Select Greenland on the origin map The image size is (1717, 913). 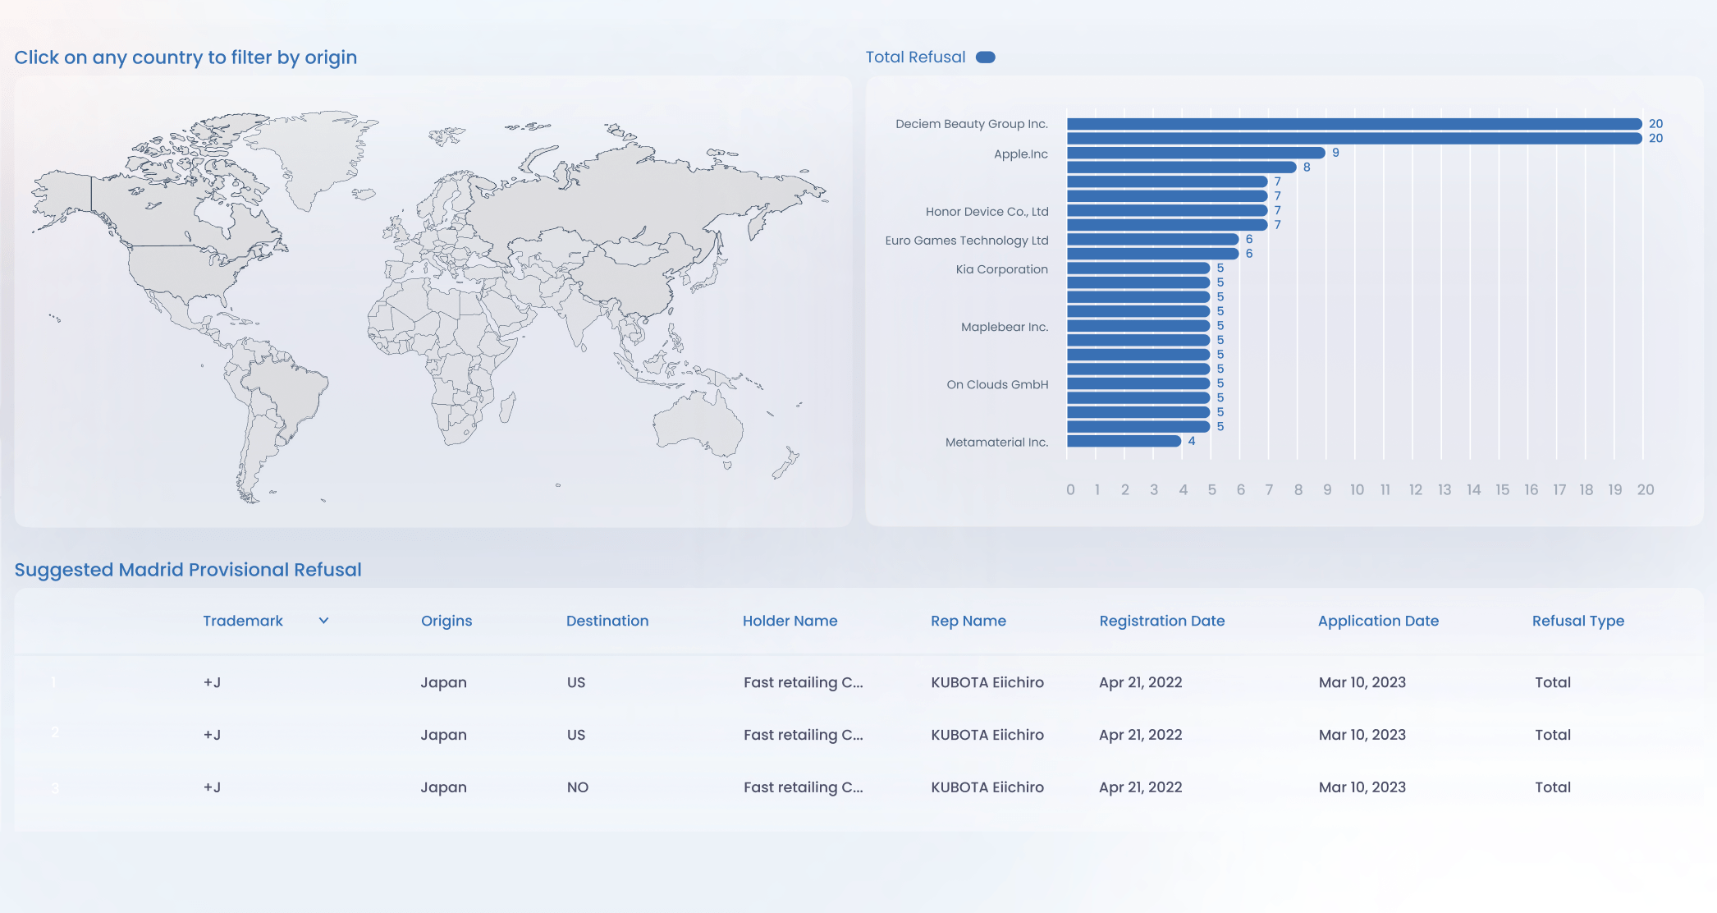[316, 152]
